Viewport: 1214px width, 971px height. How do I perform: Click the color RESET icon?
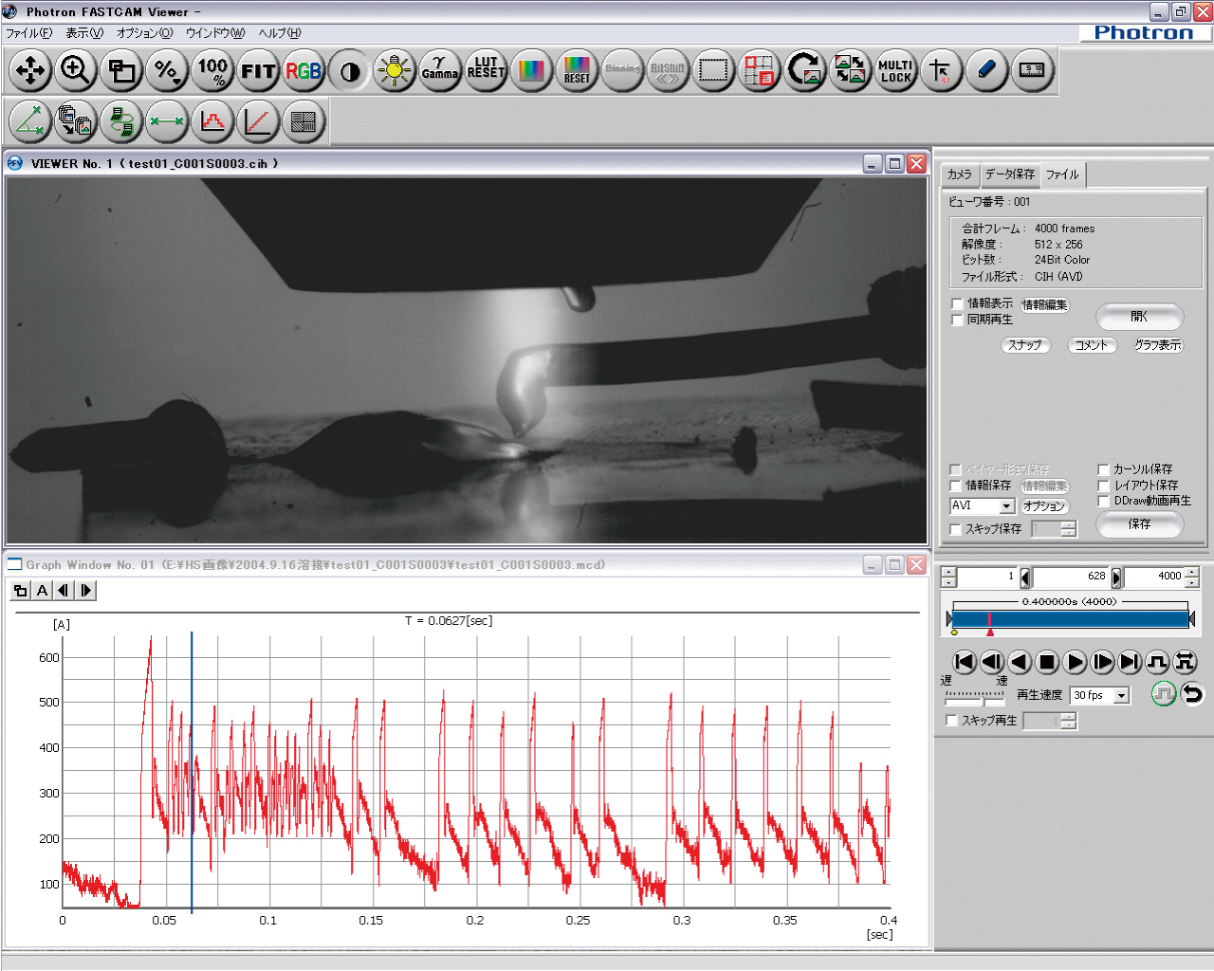(577, 71)
